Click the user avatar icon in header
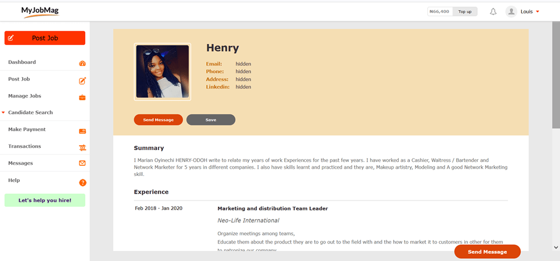Screen dimensions: 560x261 [x=511, y=11]
